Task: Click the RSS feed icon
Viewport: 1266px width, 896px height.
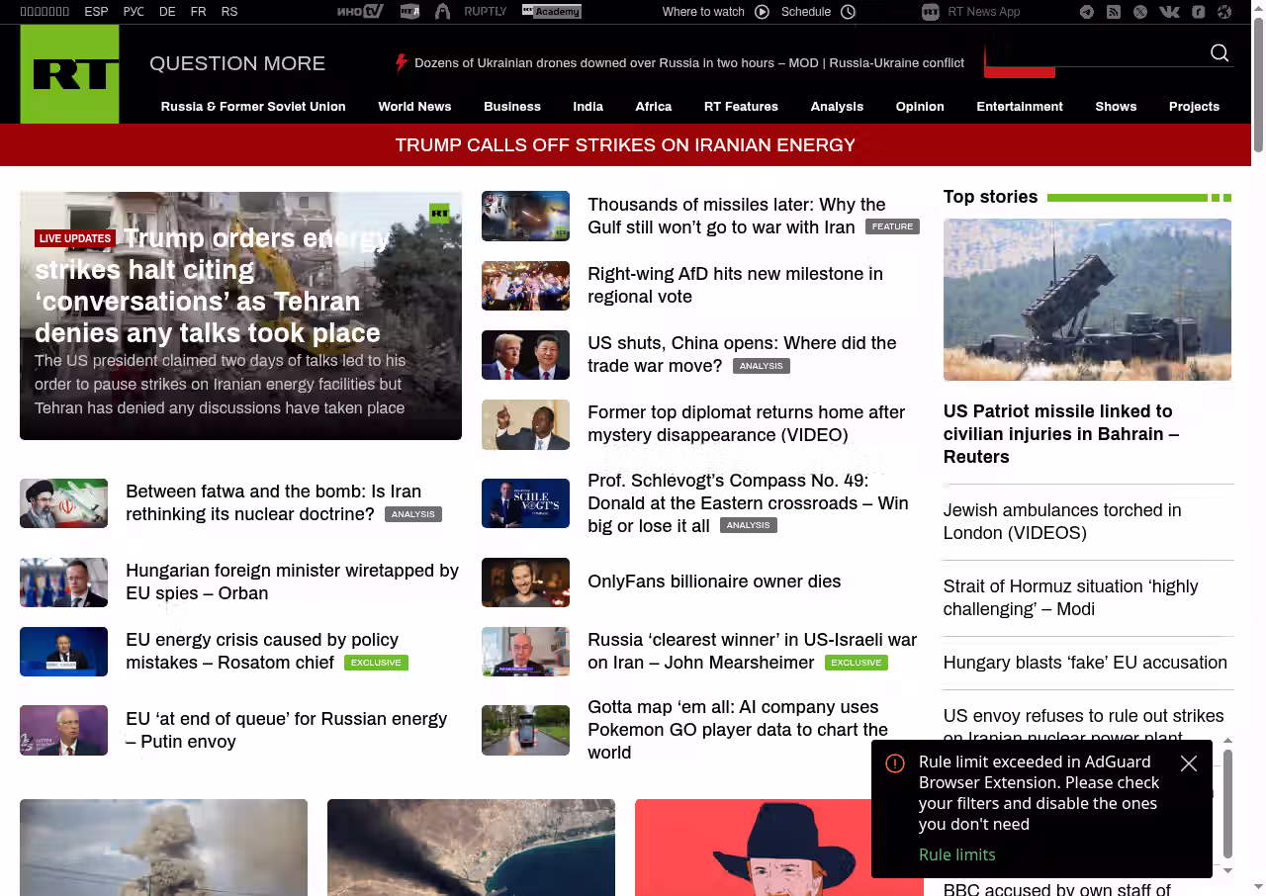Action: click(1114, 12)
